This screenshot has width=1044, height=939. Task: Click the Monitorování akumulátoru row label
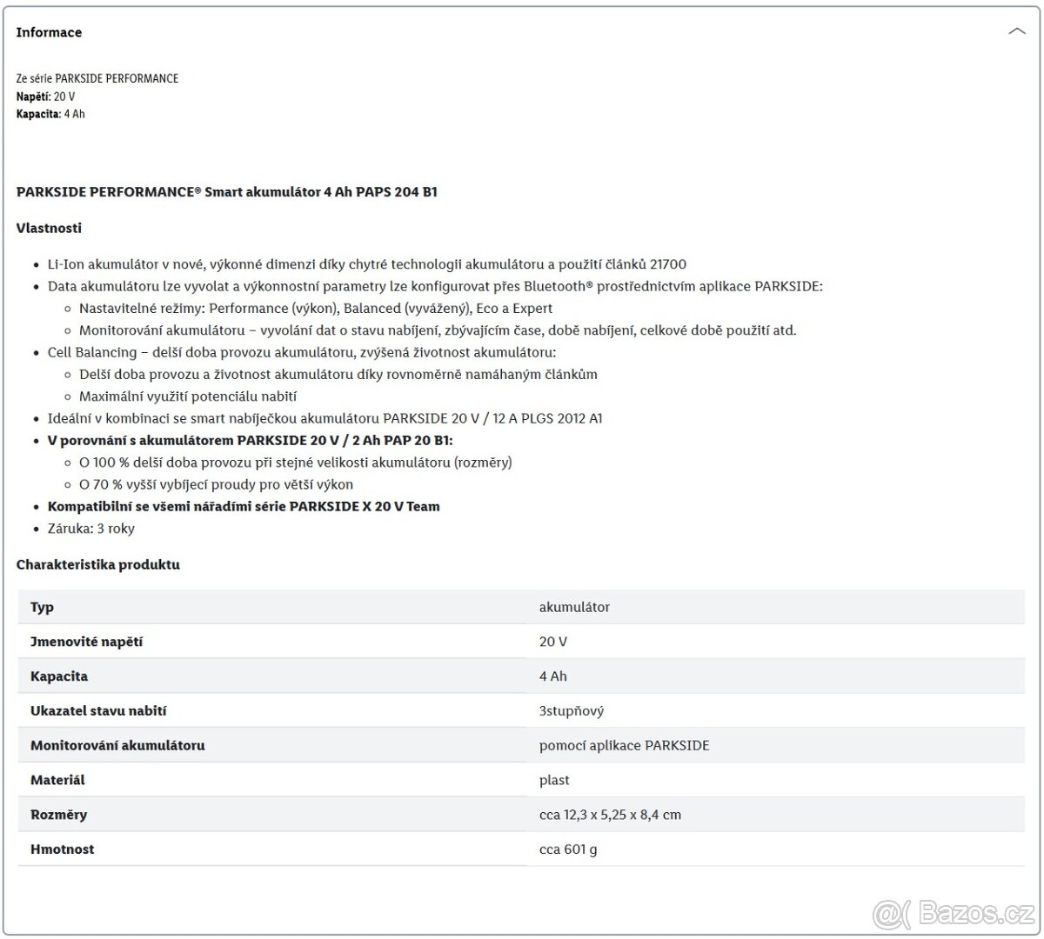click(x=117, y=745)
